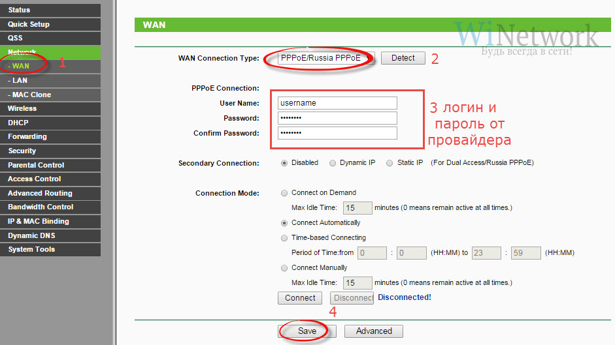Screen dimensions: 615x345
Task: Click the WAN page heading
Action: pyautogui.click(x=154, y=25)
